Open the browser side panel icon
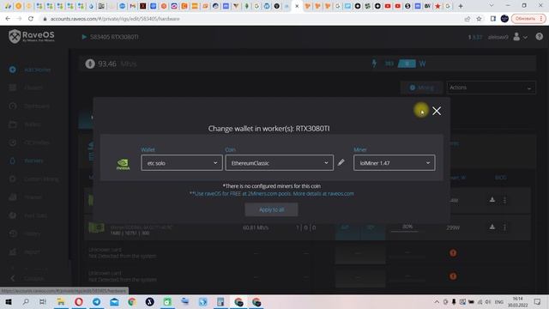The image size is (549, 309). click(493, 19)
